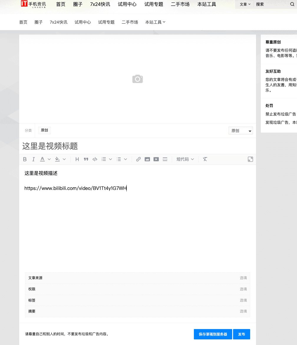Screen dimensions: 297x345
Task: Expand the 本站工具 menu in secondary nav
Action: pos(155,22)
